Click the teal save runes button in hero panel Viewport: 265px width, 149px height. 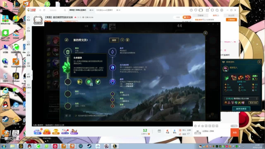click(241, 109)
